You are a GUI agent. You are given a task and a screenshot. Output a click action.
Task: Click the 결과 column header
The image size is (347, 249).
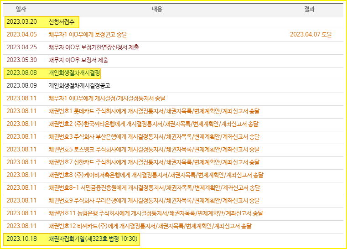(x=309, y=9)
